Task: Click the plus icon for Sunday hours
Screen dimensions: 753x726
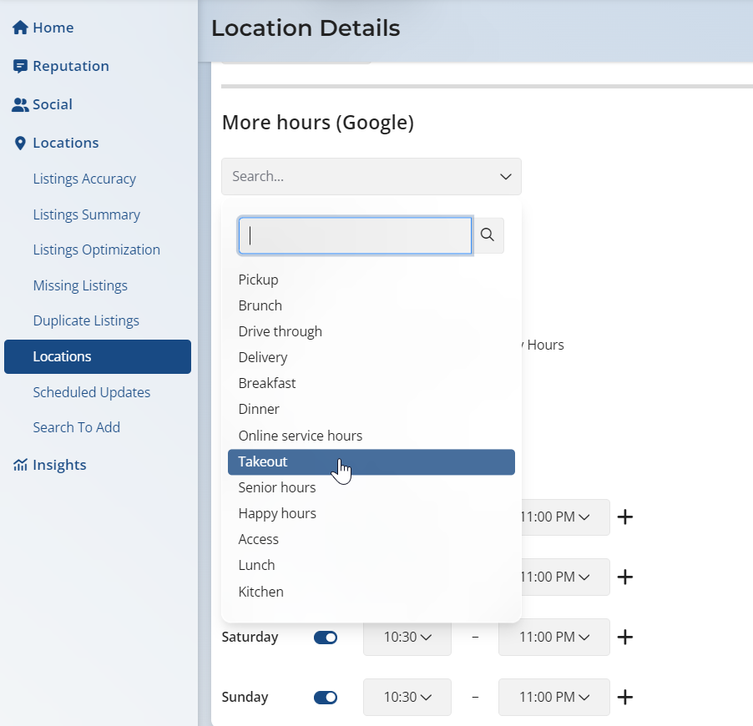Action: click(x=624, y=698)
